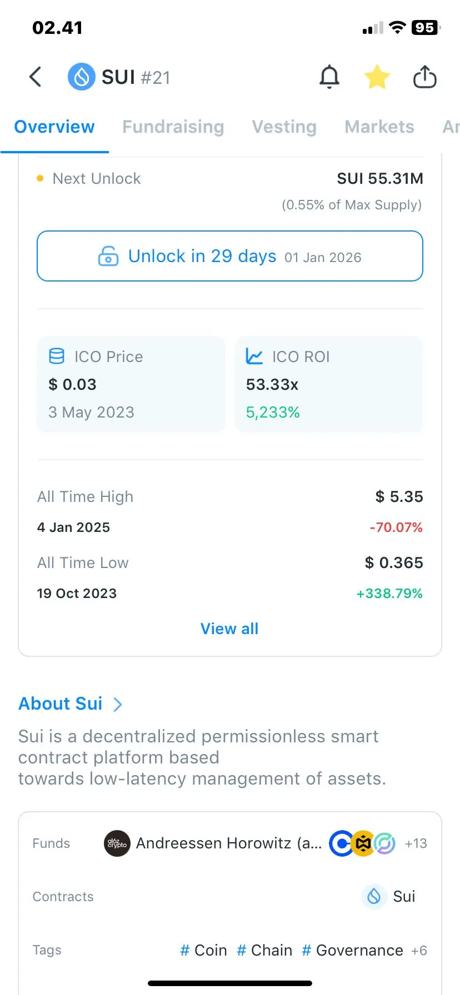Expand the +6 more tags
460x995 pixels.
click(419, 951)
